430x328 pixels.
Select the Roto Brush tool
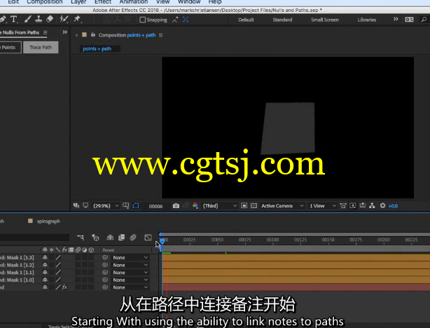click(x=64, y=19)
